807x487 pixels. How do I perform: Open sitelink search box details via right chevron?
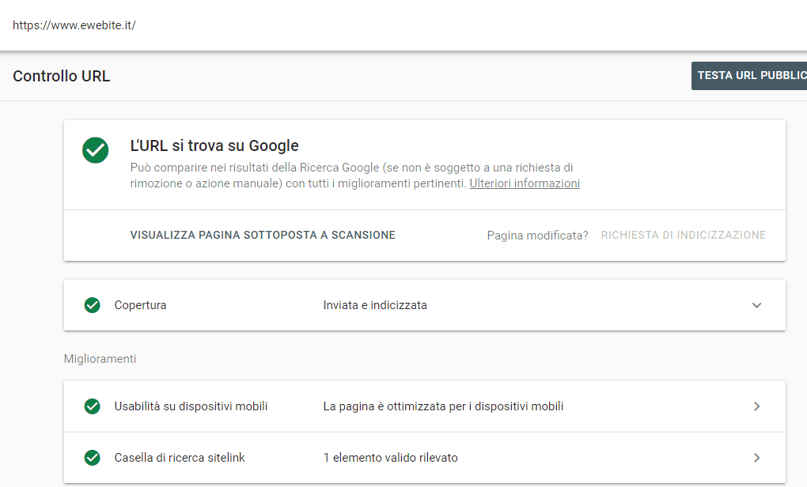point(756,458)
